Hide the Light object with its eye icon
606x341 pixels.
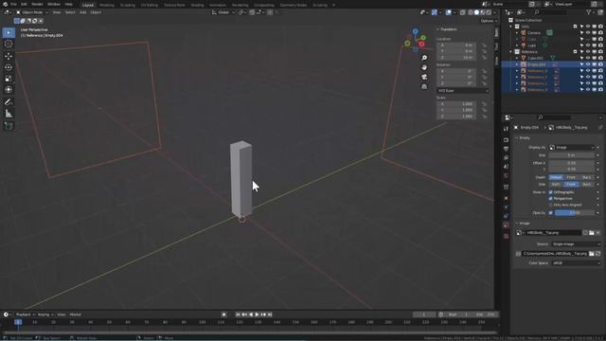click(588, 45)
